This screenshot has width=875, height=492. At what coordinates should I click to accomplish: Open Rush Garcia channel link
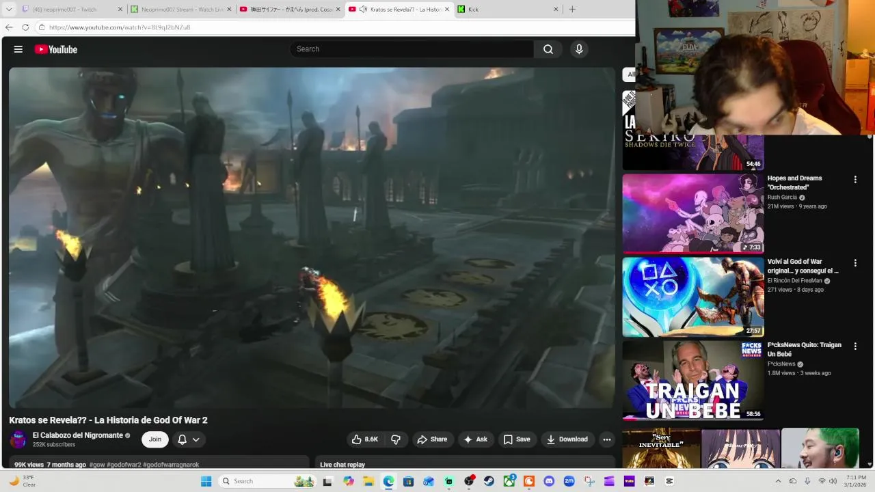(782, 197)
